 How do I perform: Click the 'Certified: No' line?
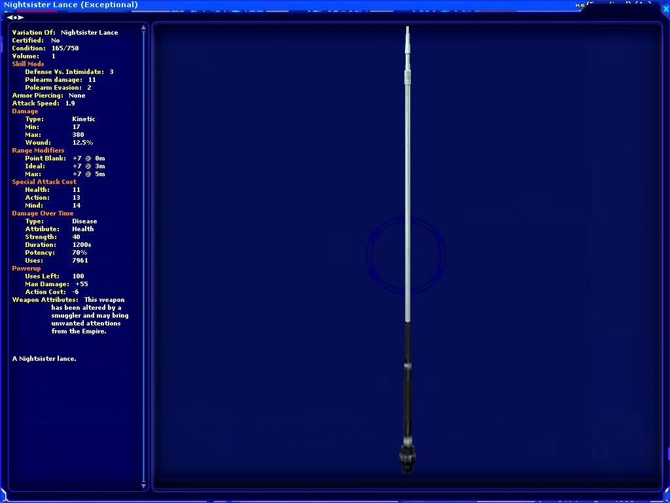pos(36,40)
